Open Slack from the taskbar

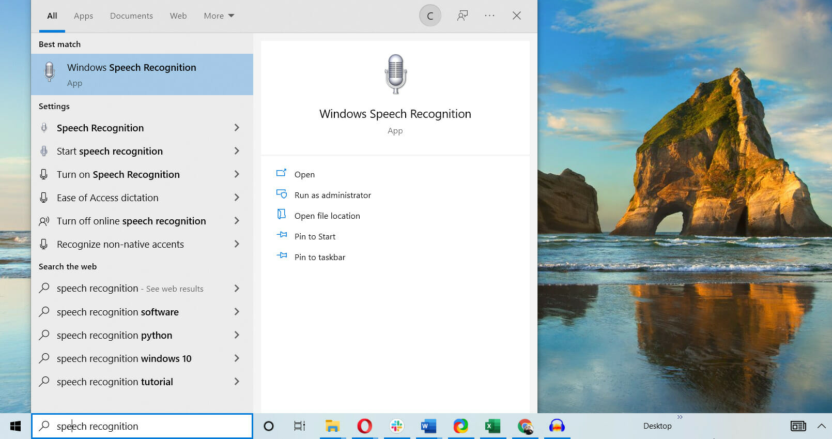396,426
